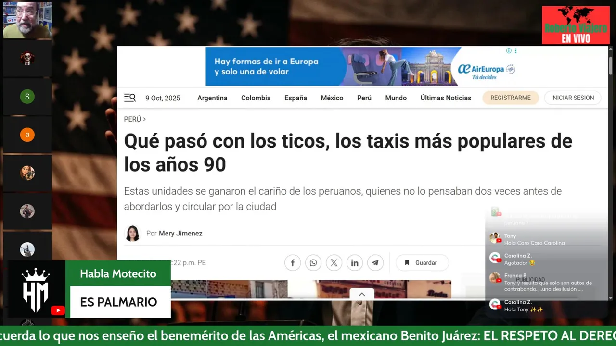Share article on Facebook
Screen dimensions: 616x346
(293, 263)
